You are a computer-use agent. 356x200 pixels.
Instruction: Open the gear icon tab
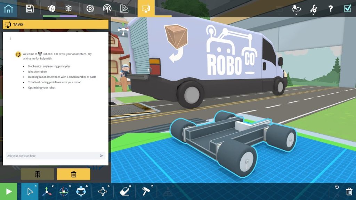90,9
